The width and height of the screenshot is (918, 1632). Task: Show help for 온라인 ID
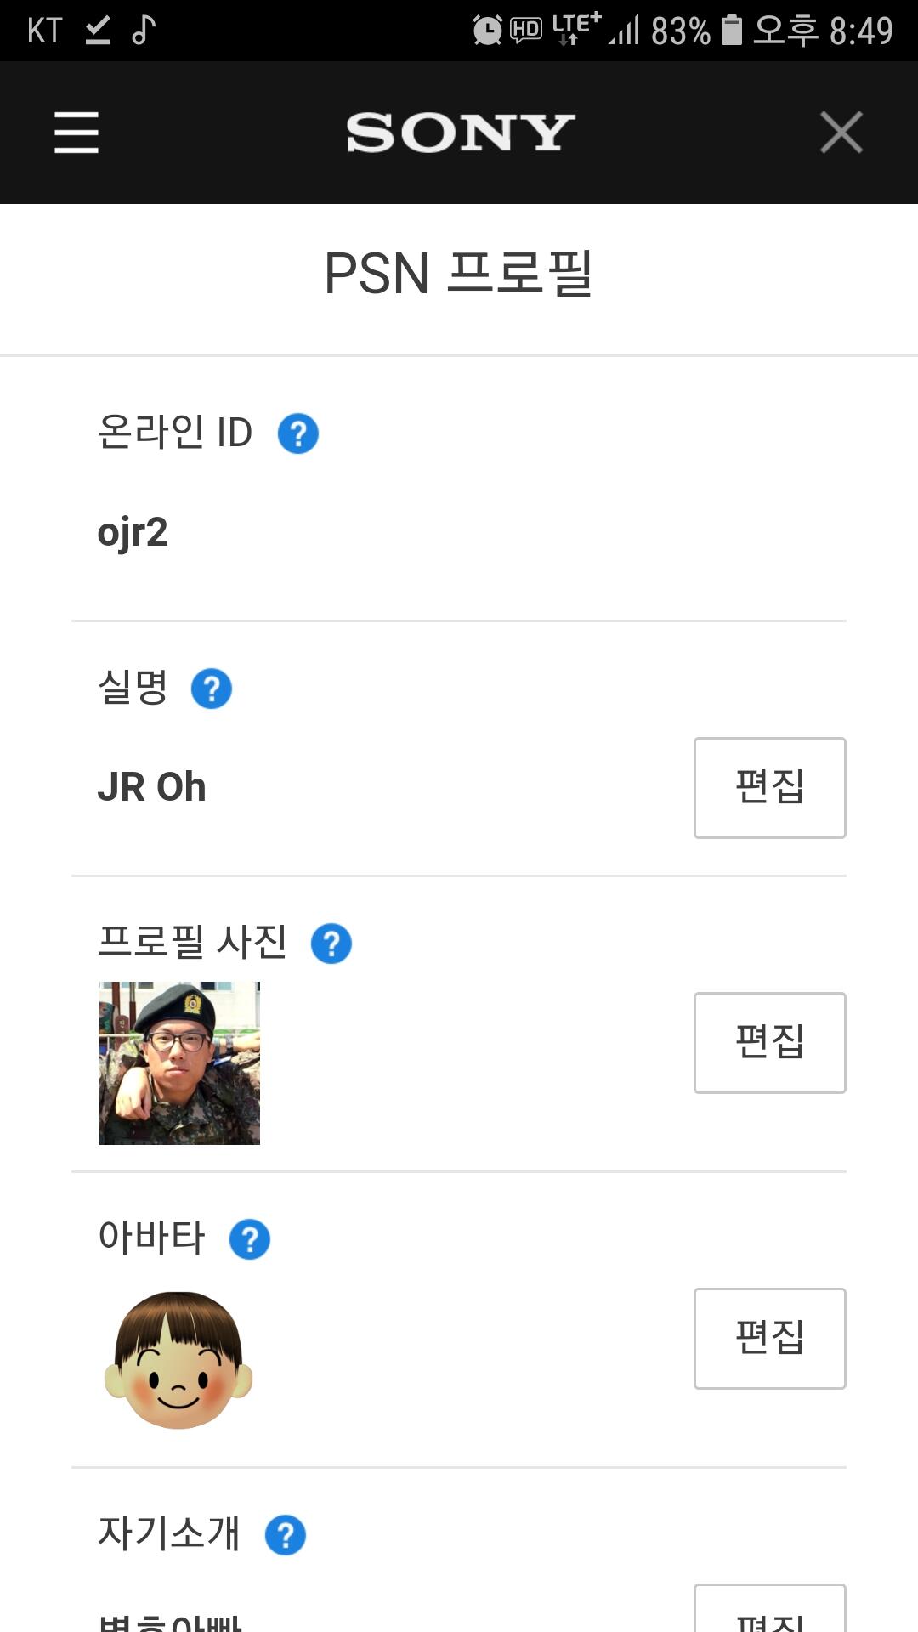coord(298,433)
